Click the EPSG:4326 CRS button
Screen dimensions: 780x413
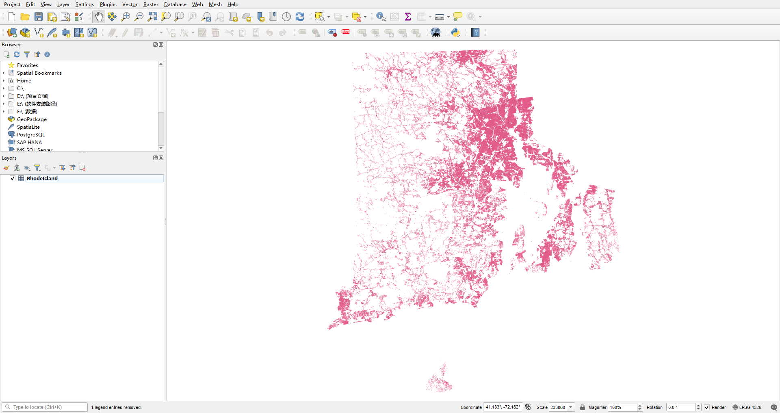[747, 407]
